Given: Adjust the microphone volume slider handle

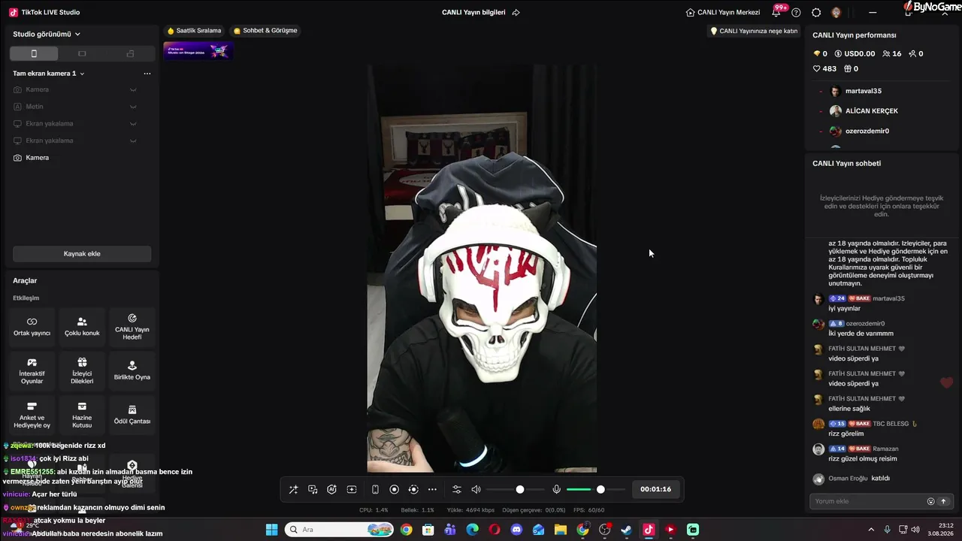Looking at the screenshot, I should click(600, 489).
